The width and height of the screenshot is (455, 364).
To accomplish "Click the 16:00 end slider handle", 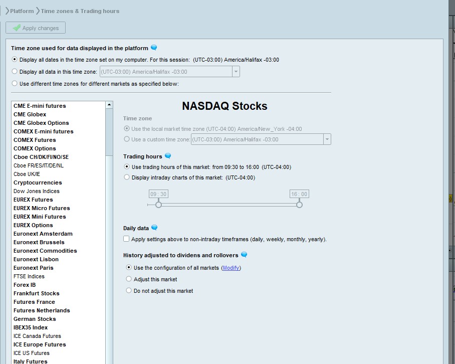I will [299, 205].
